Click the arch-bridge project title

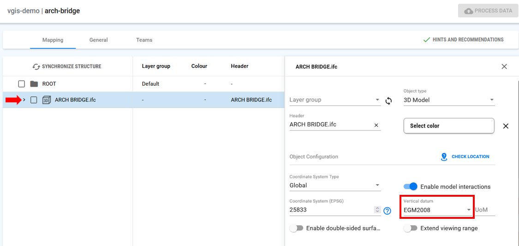coord(62,11)
